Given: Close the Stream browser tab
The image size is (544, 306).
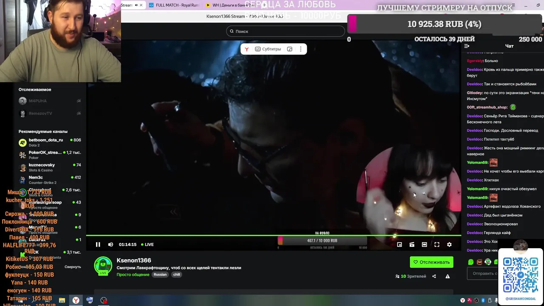Looking at the screenshot, I should [141, 5].
